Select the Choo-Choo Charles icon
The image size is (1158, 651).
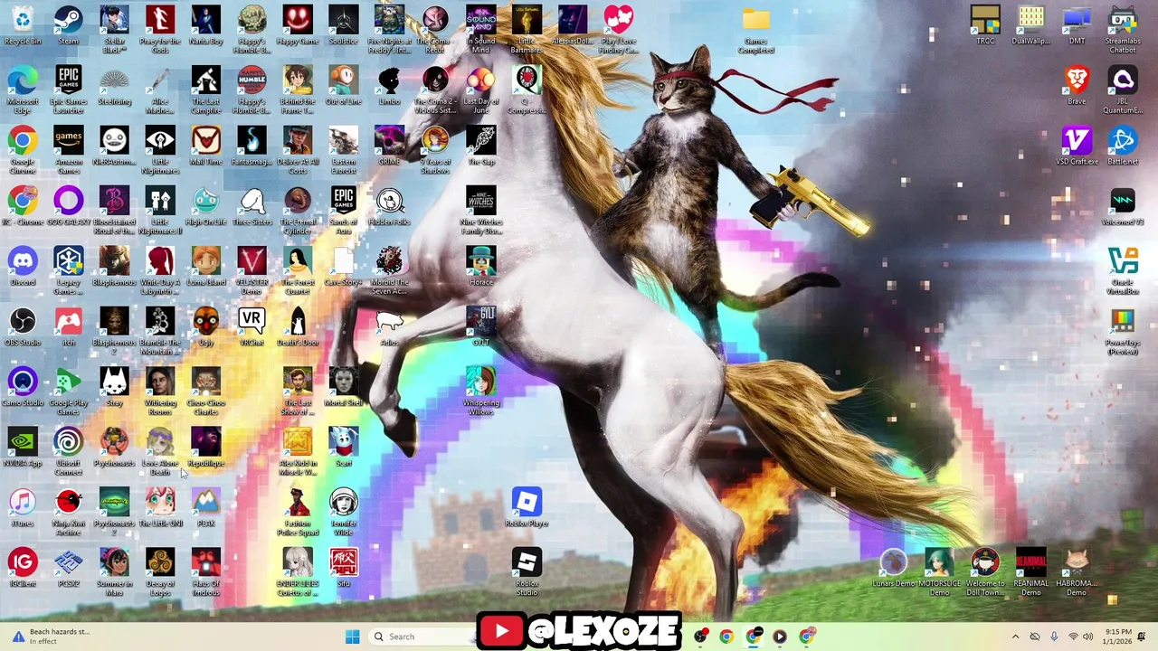[206, 392]
